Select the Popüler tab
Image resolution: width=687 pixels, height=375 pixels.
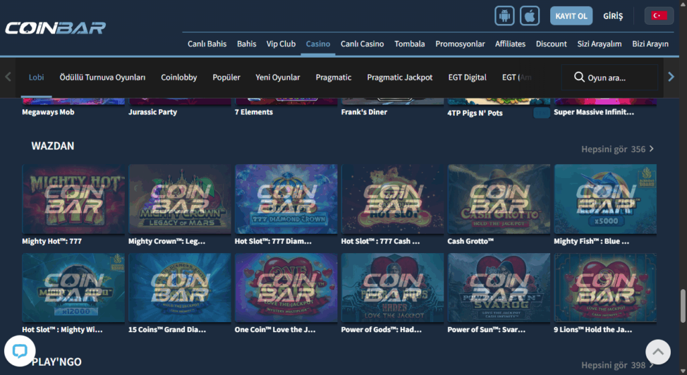click(x=226, y=78)
